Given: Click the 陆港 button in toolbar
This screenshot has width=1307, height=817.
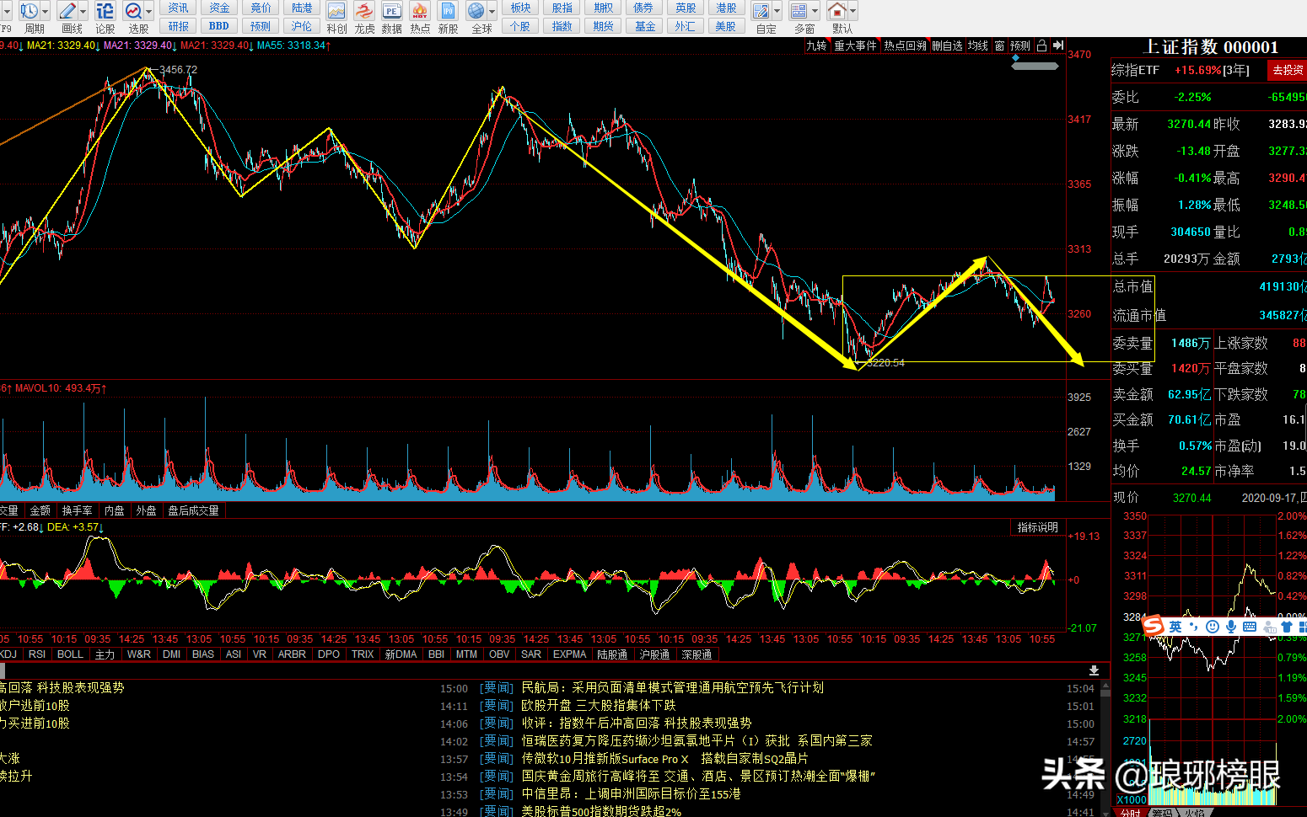Looking at the screenshot, I should click(302, 8).
